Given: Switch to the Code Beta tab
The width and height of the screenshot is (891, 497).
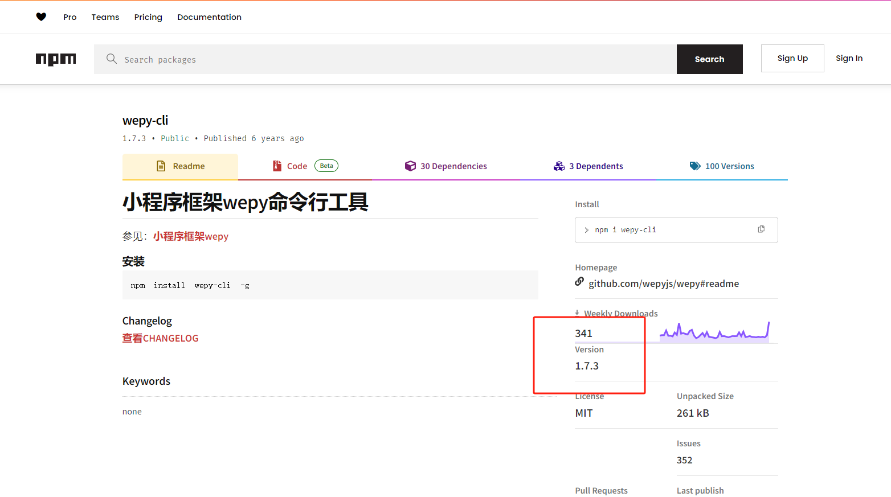Looking at the screenshot, I should click(305, 166).
